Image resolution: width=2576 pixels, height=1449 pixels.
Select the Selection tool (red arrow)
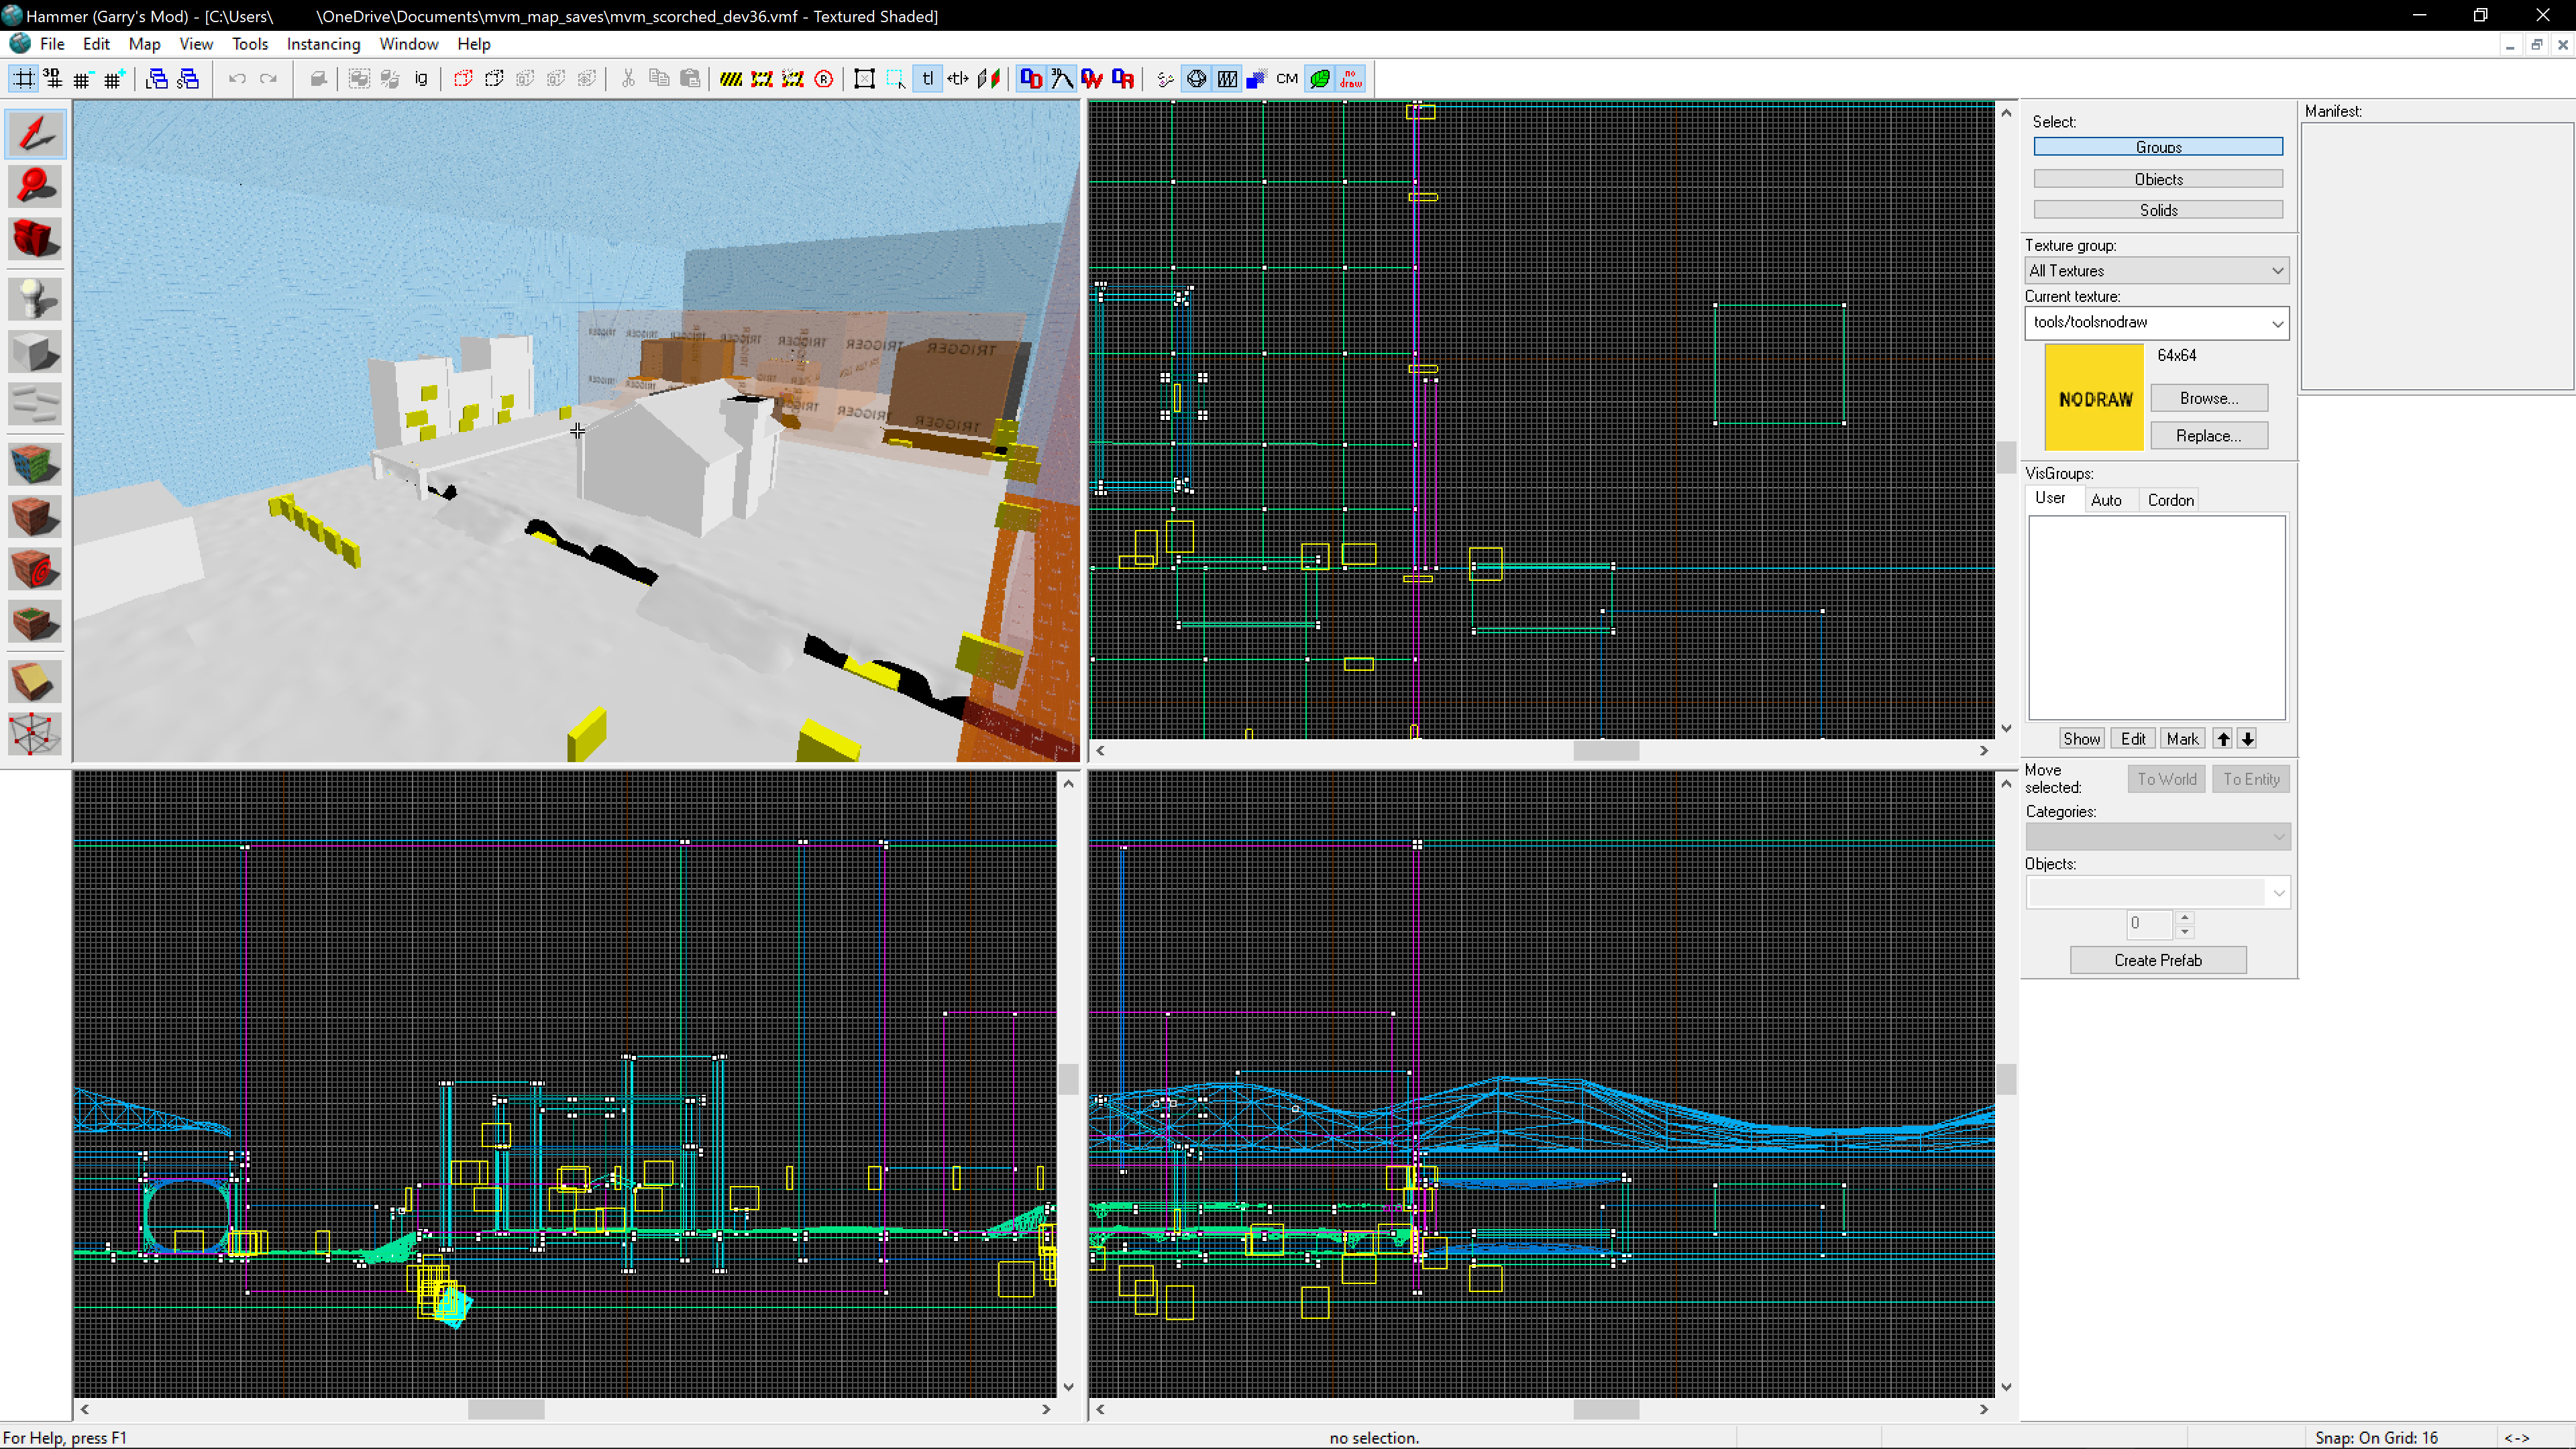point(35,134)
